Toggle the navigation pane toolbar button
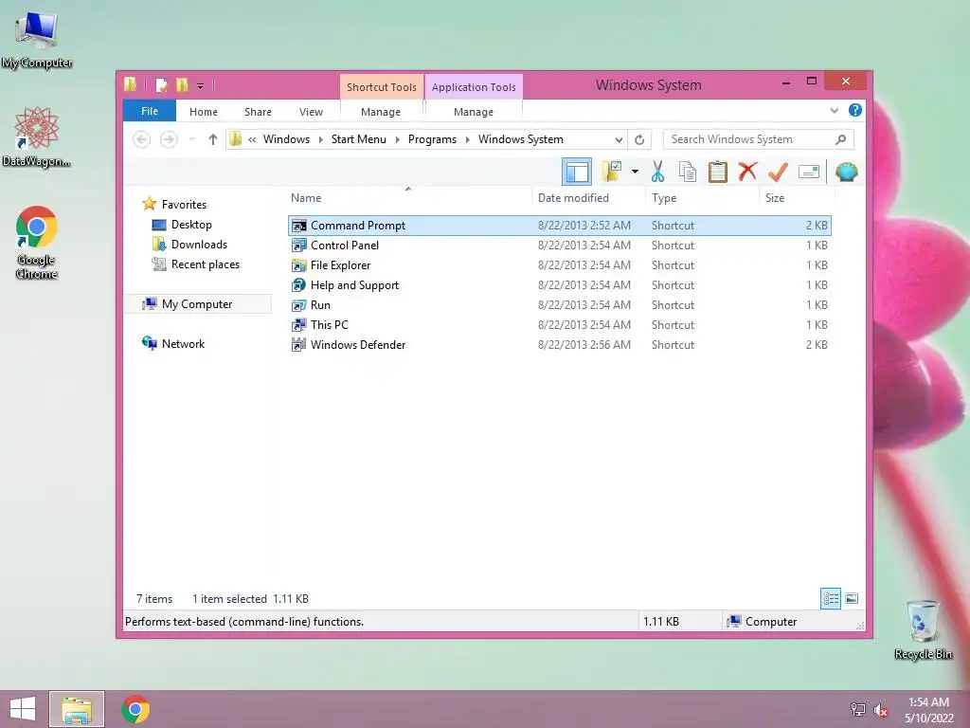This screenshot has height=728, width=970. pyautogui.click(x=577, y=173)
